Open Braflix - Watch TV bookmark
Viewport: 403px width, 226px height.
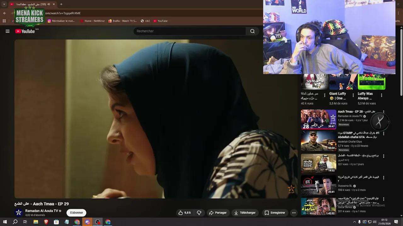122,21
